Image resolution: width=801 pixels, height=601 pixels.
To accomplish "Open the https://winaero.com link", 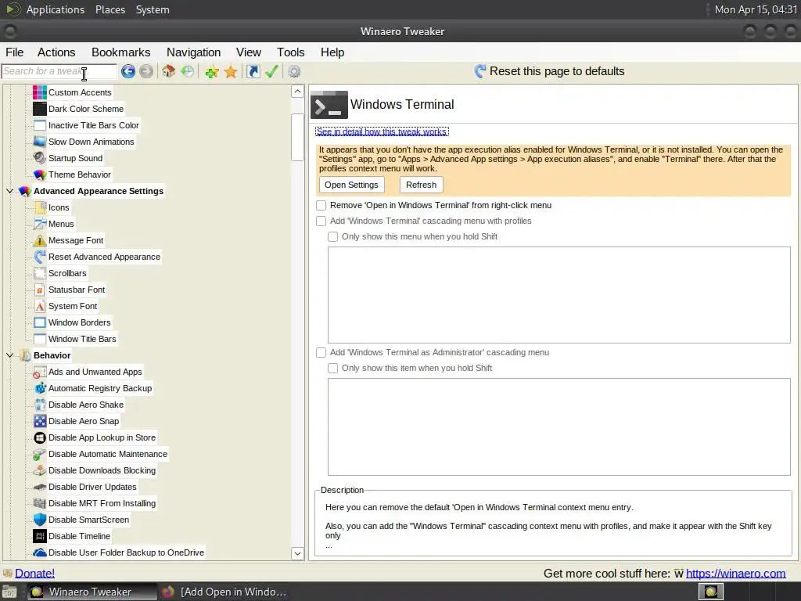I will [x=735, y=574].
